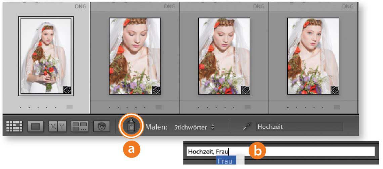The width and height of the screenshot is (383, 169).
Task: Set color label square under first thumbnail
Action: point(69,107)
